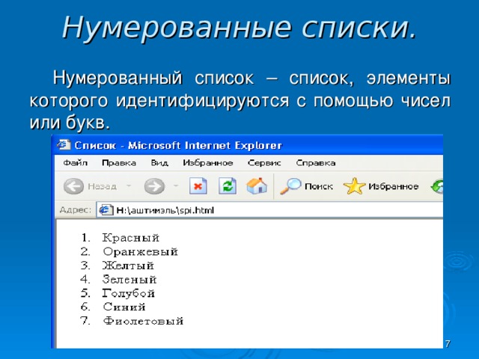The height and width of the screenshot is (359, 479).
Task: Select list item Фиолетовый
Action: coord(143,321)
